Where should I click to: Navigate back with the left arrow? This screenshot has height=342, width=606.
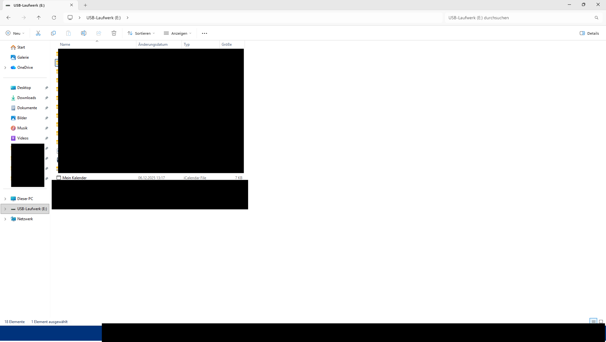[x=9, y=18]
